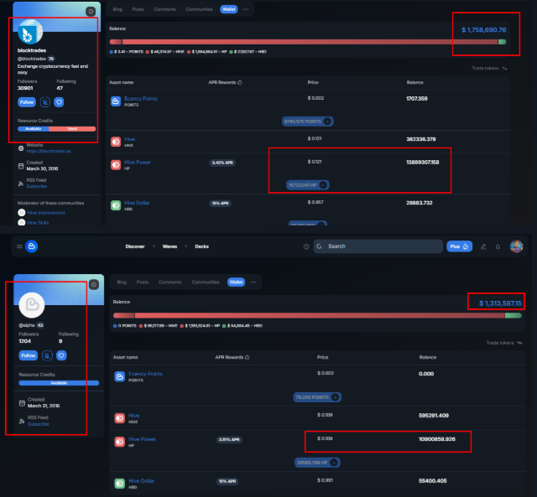Click the Ecency logo in the navbar
Image resolution: width=537 pixels, height=497 pixels.
(x=31, y=246)
